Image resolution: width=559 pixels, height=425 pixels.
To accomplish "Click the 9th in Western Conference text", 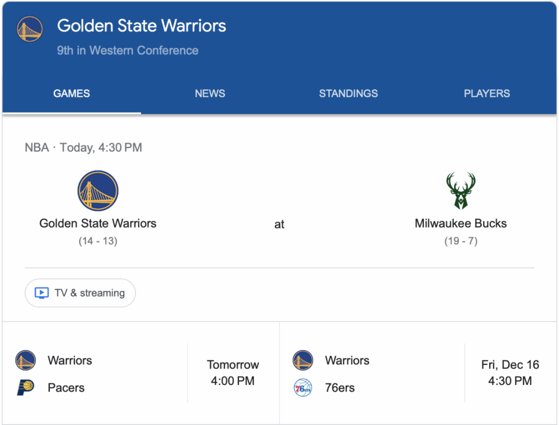I will click(x=128, y=50).
